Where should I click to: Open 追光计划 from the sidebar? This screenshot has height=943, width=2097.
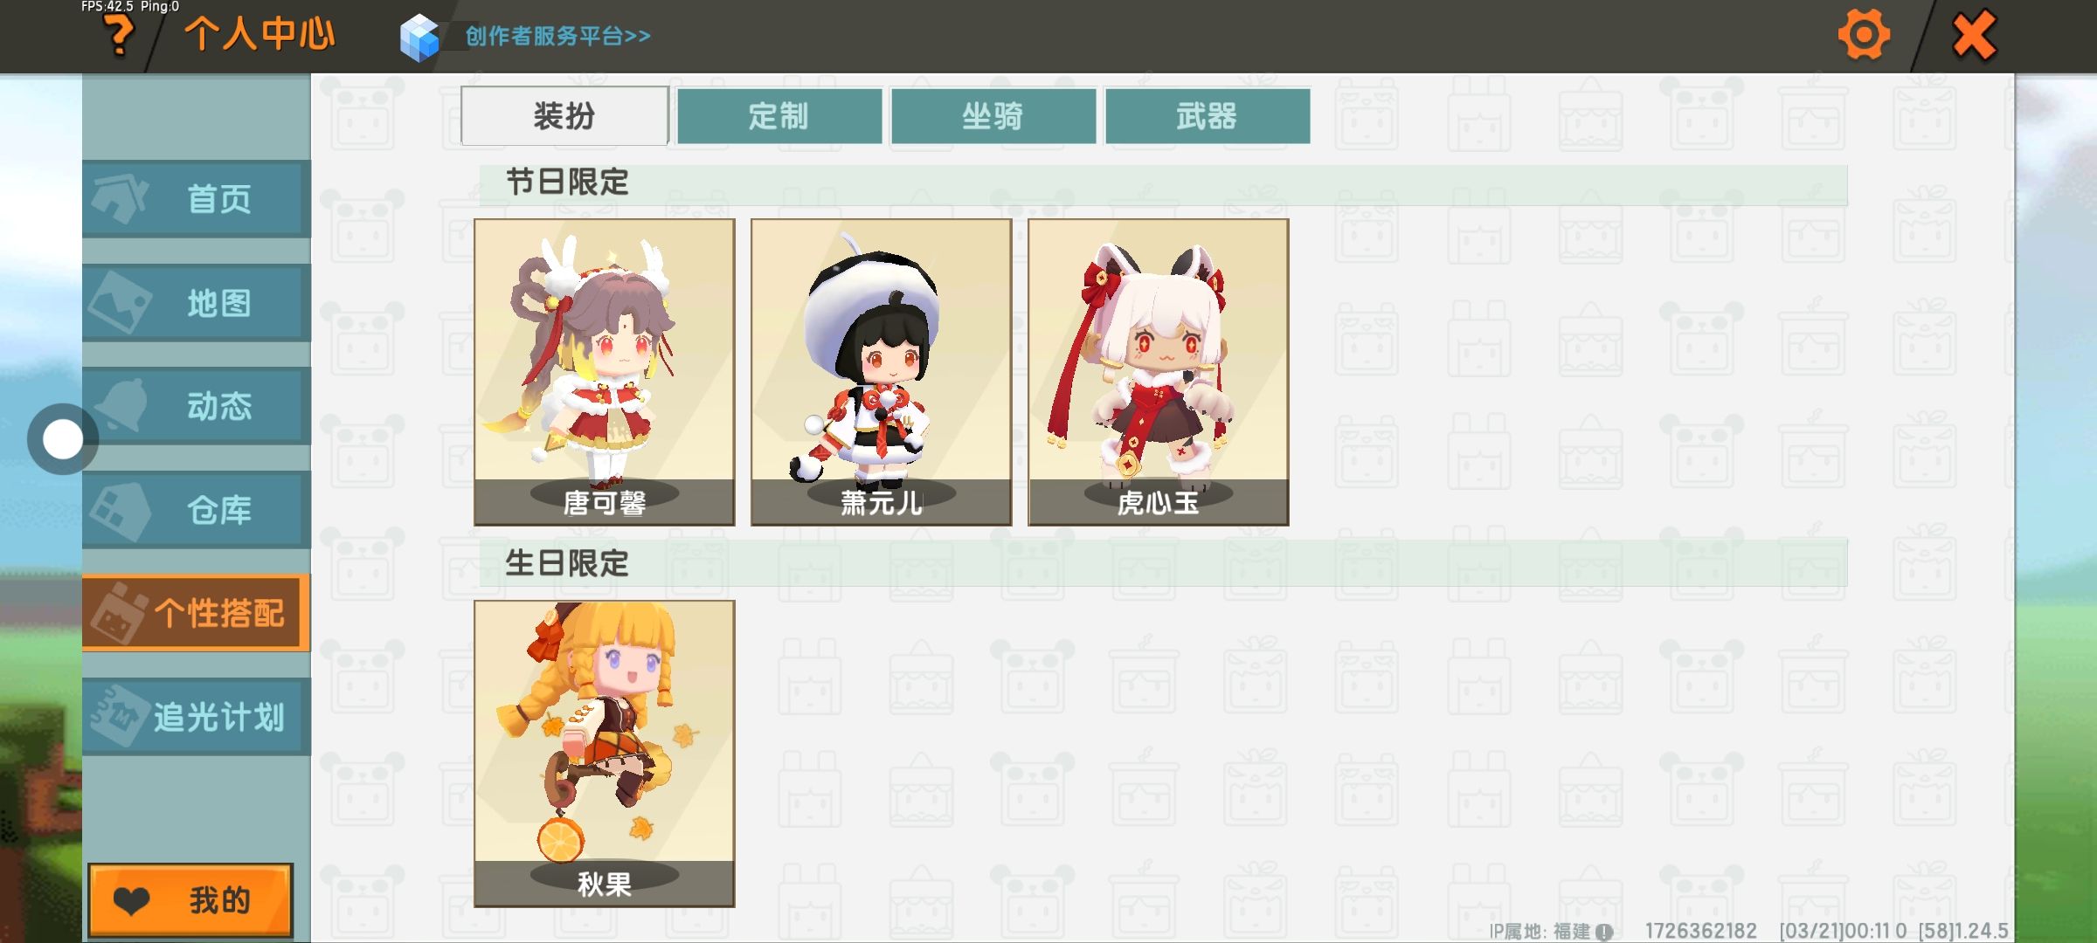tap(197, 717)
